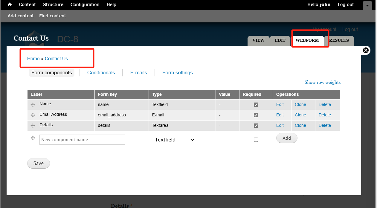Click the E-mail type cell
The height and width of the screenshot is (208, 377).
(x=182, y=115)
